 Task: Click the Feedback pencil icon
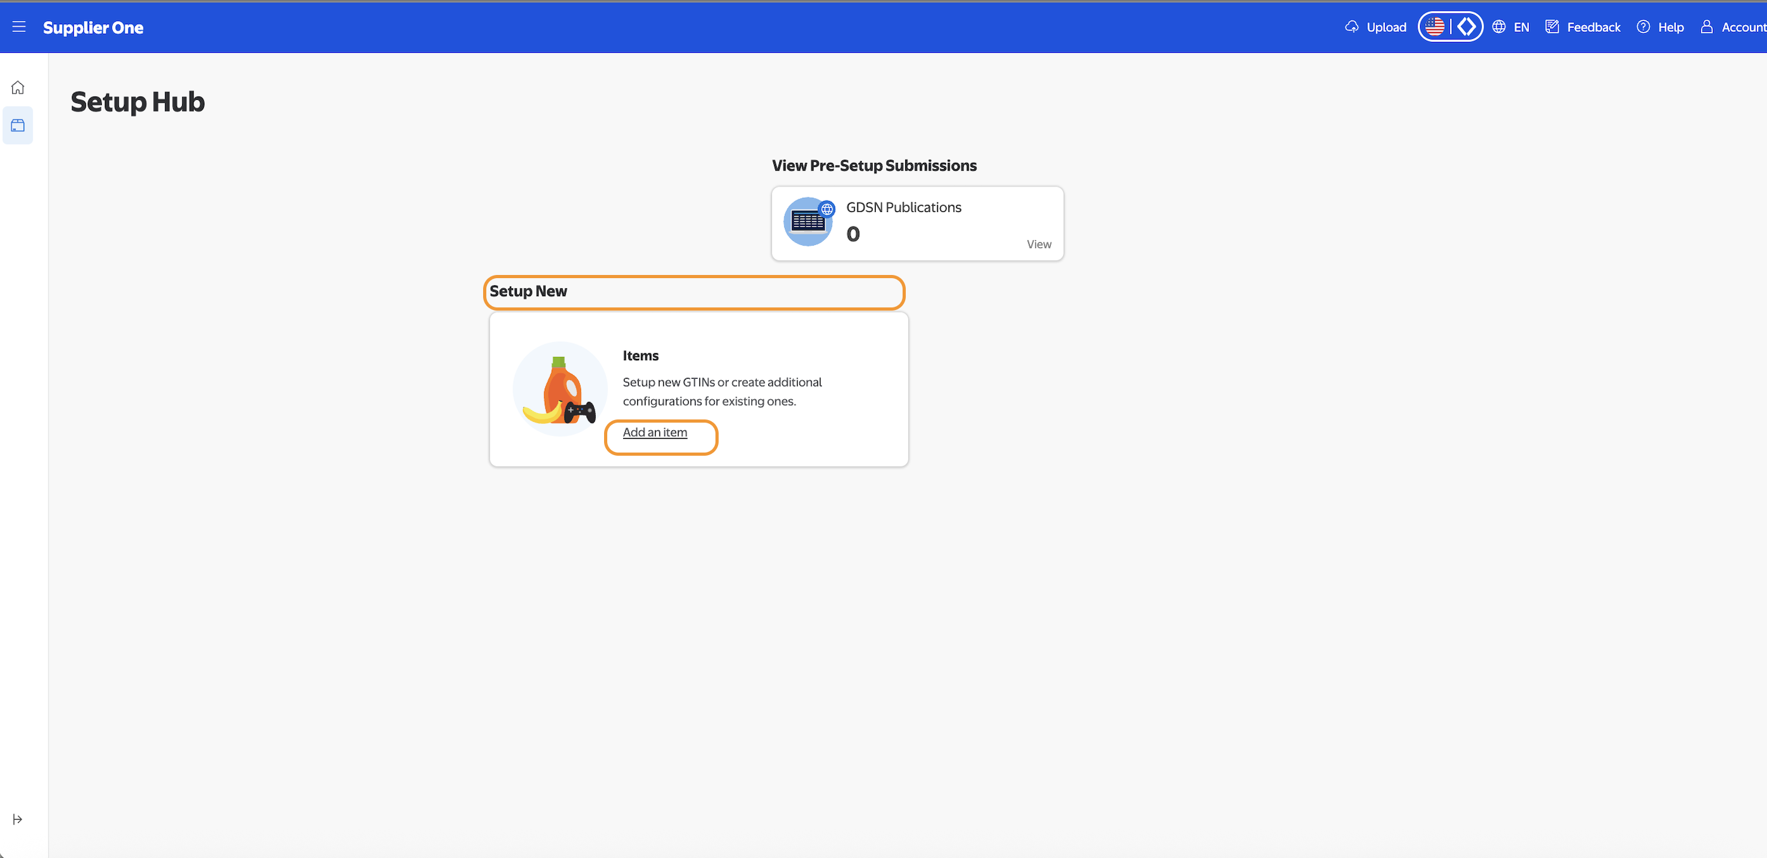[x=1552, y=27]
